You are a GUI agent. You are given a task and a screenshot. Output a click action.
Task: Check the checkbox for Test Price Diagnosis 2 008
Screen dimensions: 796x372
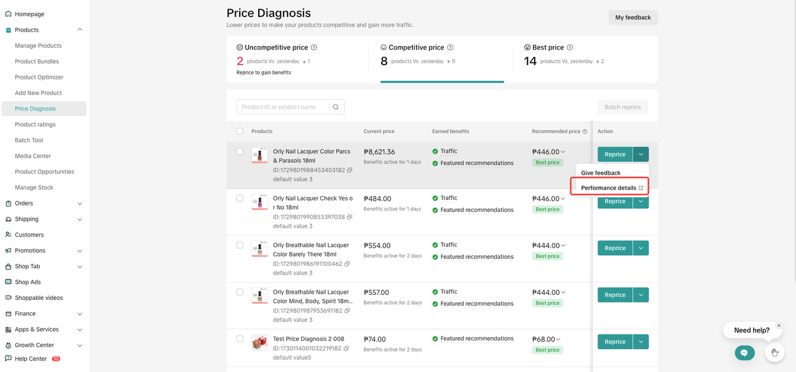(239, 338)
